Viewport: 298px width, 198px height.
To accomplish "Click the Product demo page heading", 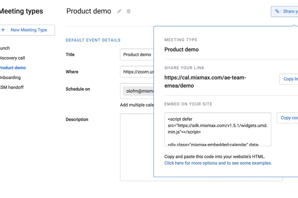I will pos(89,11).
